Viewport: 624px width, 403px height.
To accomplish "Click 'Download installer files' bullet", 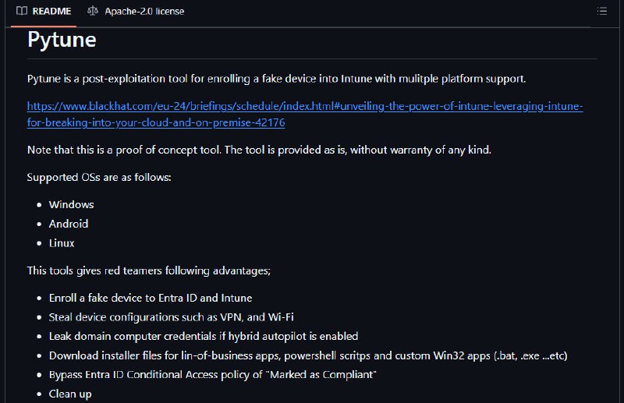I will (x=308, y=355).
